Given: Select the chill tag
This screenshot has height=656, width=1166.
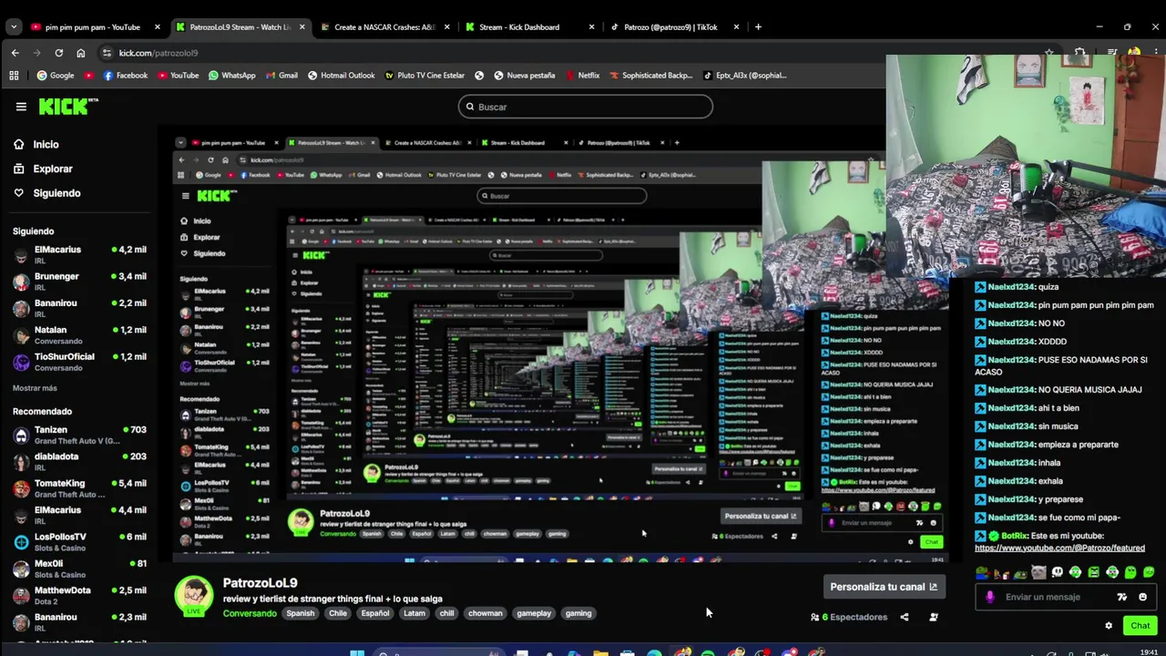Looking at the screenshot, I should click(446, 613).
